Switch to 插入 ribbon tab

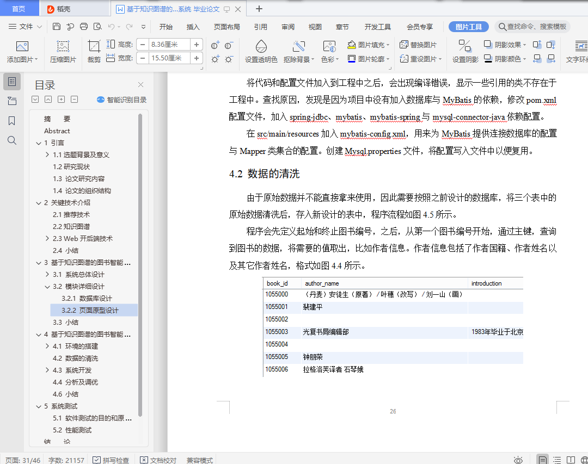pyautogui.click(x=193, y=27)
